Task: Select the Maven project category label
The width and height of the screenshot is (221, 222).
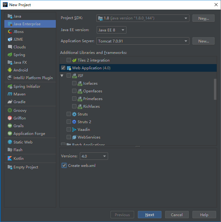Action: 19,94
